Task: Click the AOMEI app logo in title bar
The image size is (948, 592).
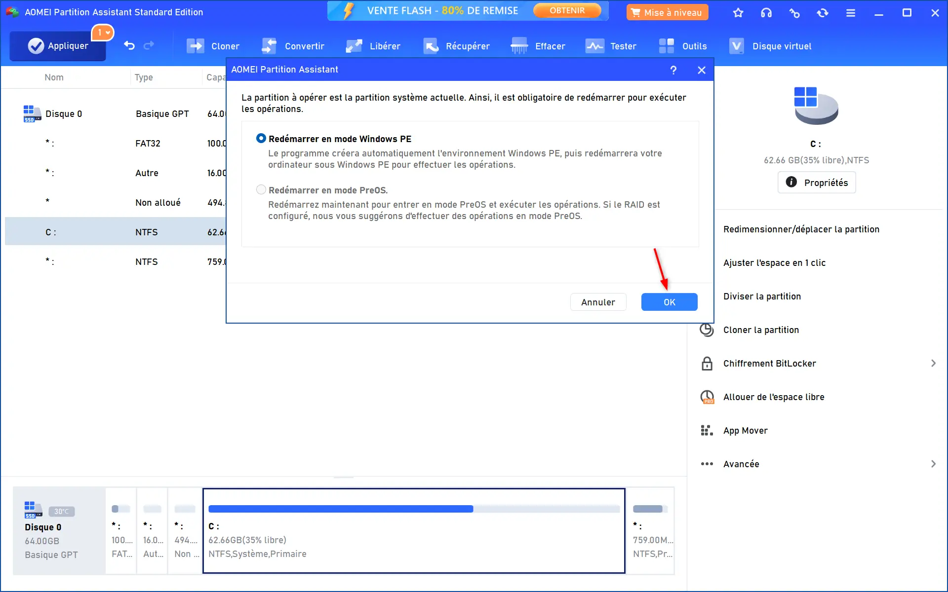Action: click(12, 12)
